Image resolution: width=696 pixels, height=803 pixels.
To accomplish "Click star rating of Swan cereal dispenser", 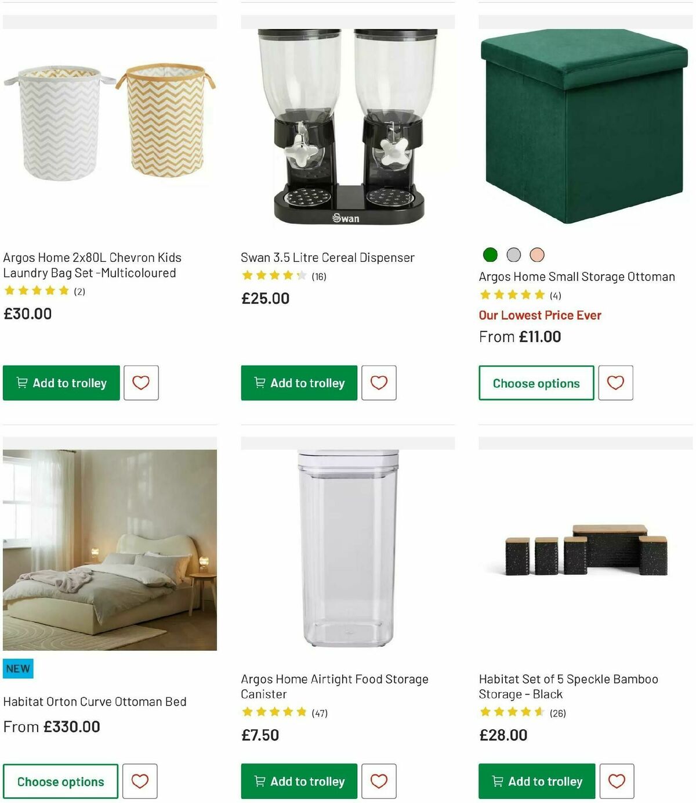I will (273, 276).
